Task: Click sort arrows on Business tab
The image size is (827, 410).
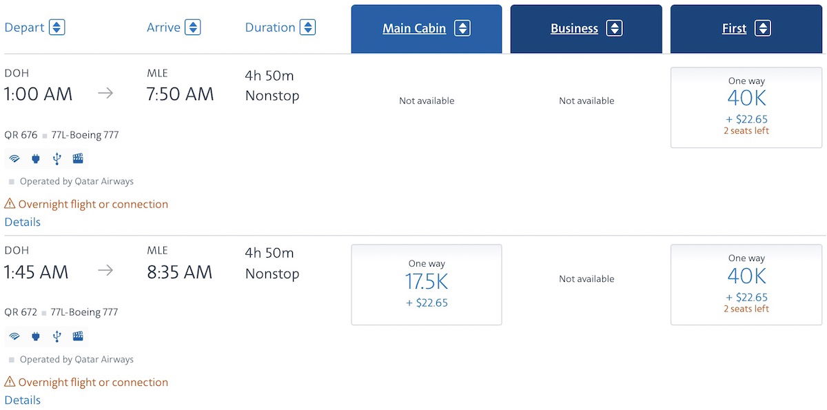Action: point(614,28)
